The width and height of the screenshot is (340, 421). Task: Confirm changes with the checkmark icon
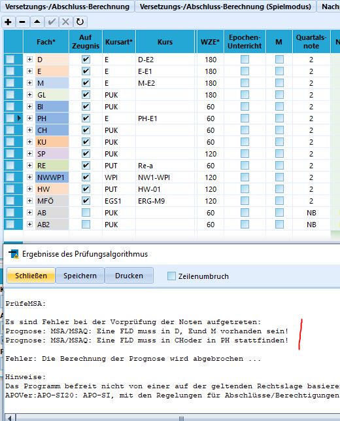(x=52, y=22)
